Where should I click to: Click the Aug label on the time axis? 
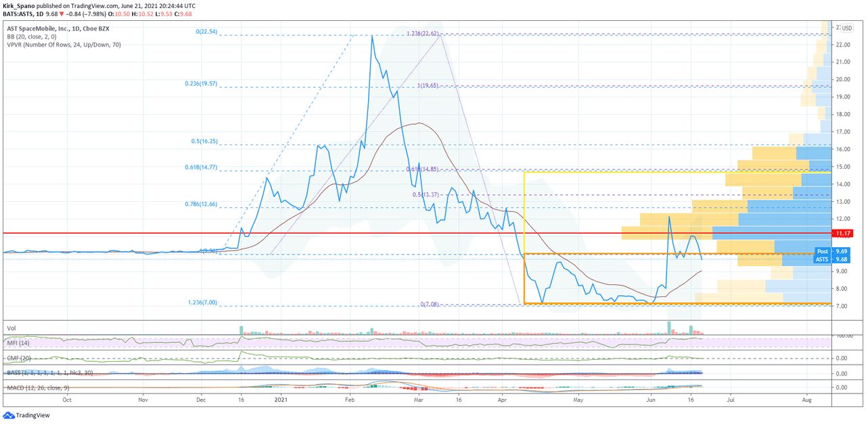807,400
